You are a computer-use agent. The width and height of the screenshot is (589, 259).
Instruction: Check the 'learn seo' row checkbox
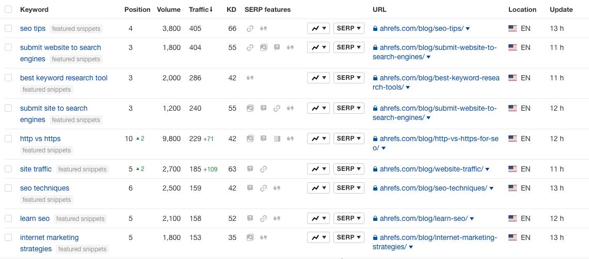(x=8, y=218)
